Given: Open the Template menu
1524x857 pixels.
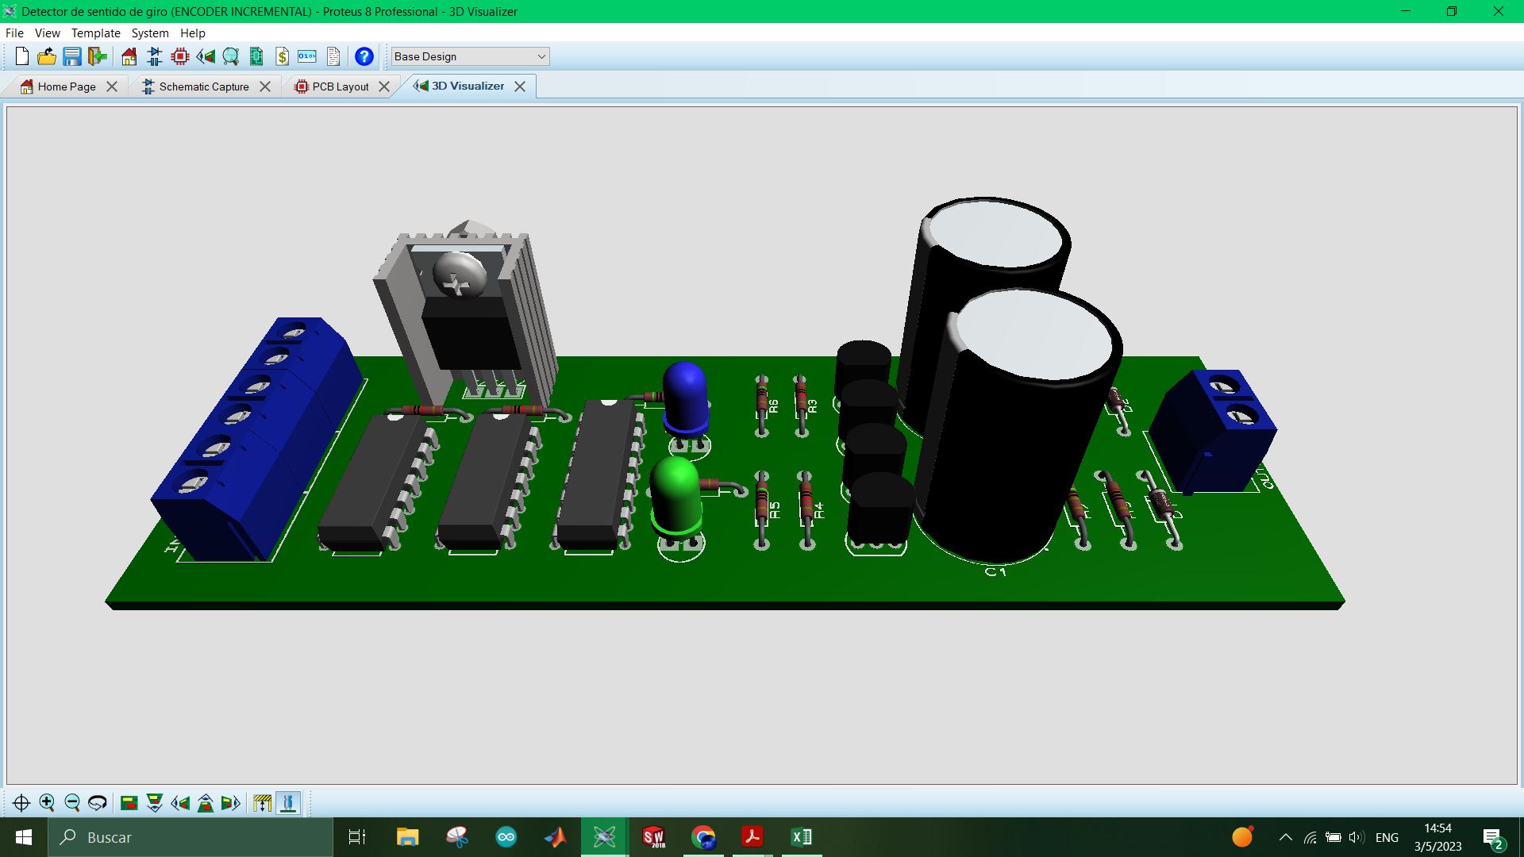Looking at the screenshot, I should (95, 33).
